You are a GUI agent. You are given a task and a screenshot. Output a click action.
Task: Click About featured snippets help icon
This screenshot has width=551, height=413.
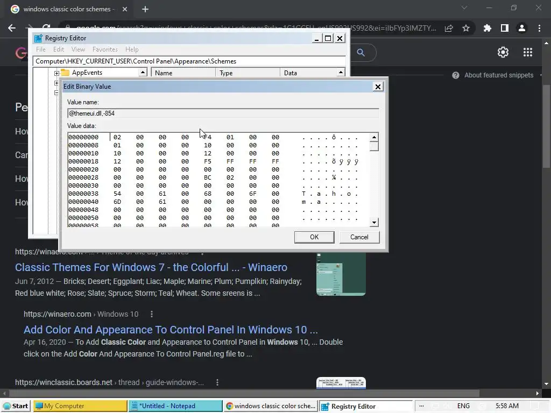coord(455,75)
